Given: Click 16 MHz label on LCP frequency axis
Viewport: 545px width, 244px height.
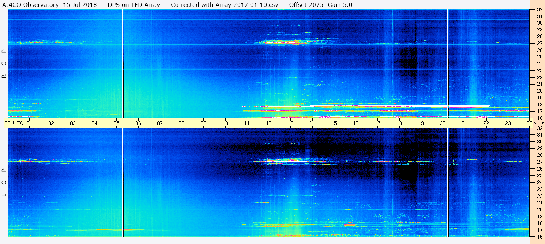Looking at the screenshot, I should [540, 236].
